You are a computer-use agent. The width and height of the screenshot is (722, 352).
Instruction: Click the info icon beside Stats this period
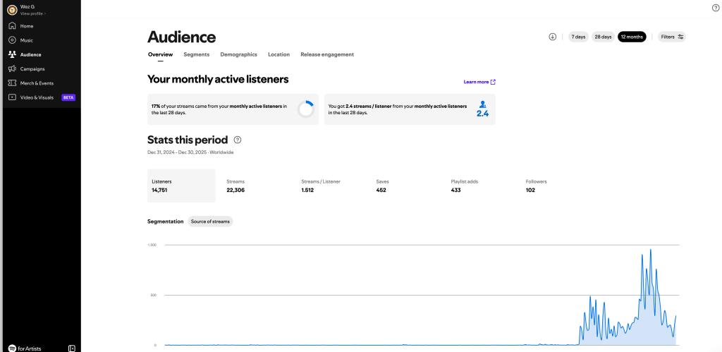point(237,140)
